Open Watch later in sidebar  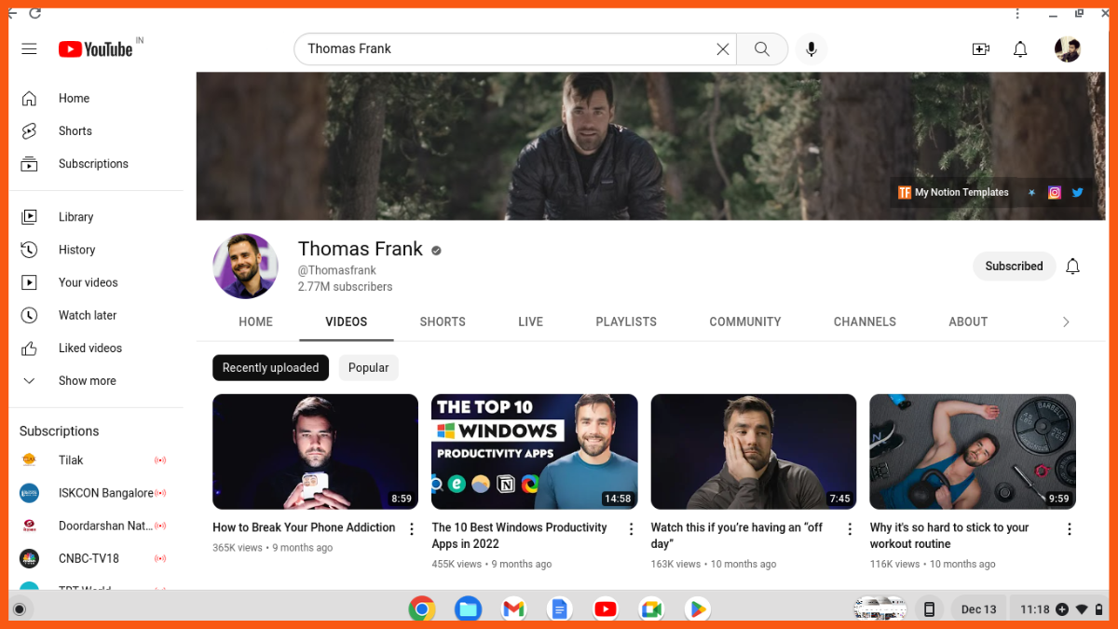click(96, 315)
